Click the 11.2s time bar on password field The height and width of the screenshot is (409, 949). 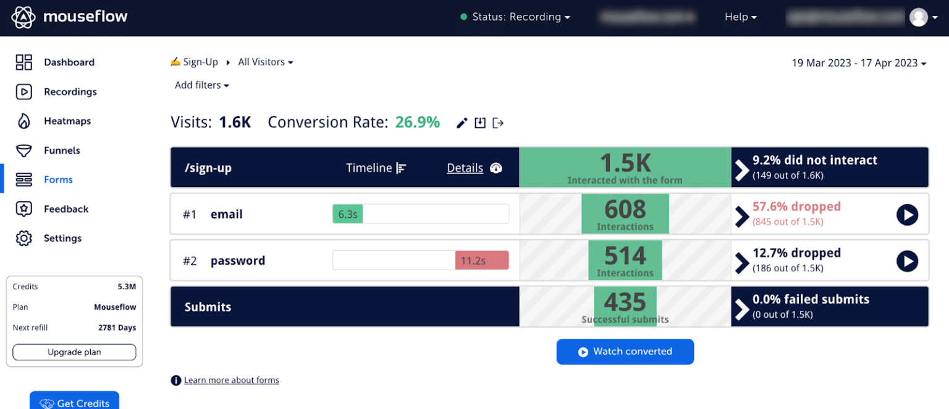pyautogui.click(x=481, y=260)
